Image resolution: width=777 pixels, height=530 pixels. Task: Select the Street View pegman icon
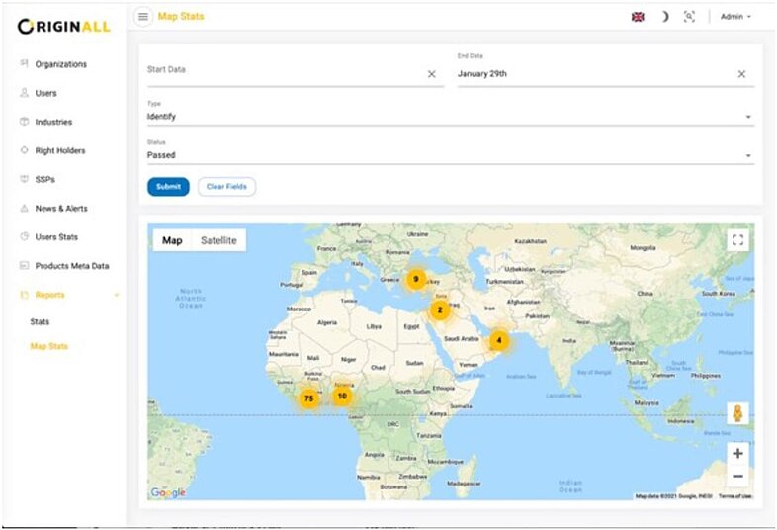(x=737, y=414)
